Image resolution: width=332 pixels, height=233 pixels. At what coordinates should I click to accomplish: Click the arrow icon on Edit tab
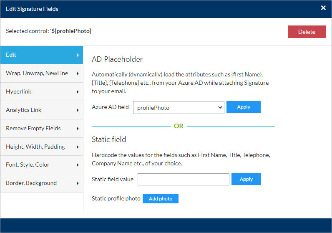pos(78,55)
